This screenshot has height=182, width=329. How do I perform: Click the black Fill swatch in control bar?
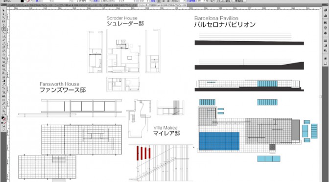[22, 1]
